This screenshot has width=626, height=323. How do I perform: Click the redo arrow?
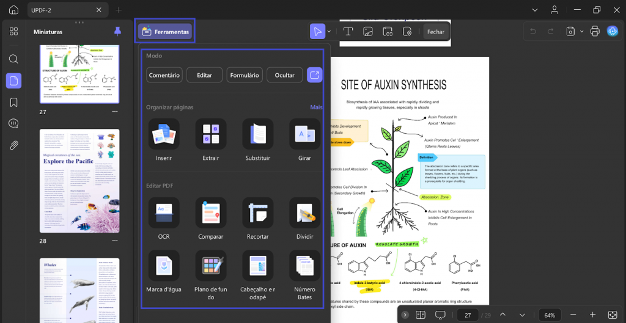click(x=551, y=32)
